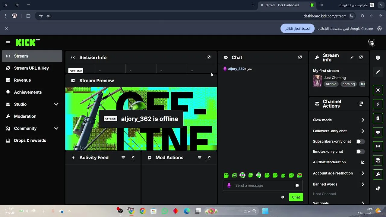Open Set goals options
Viewport: 386px width, 217px height.
[x=339, y=203]
